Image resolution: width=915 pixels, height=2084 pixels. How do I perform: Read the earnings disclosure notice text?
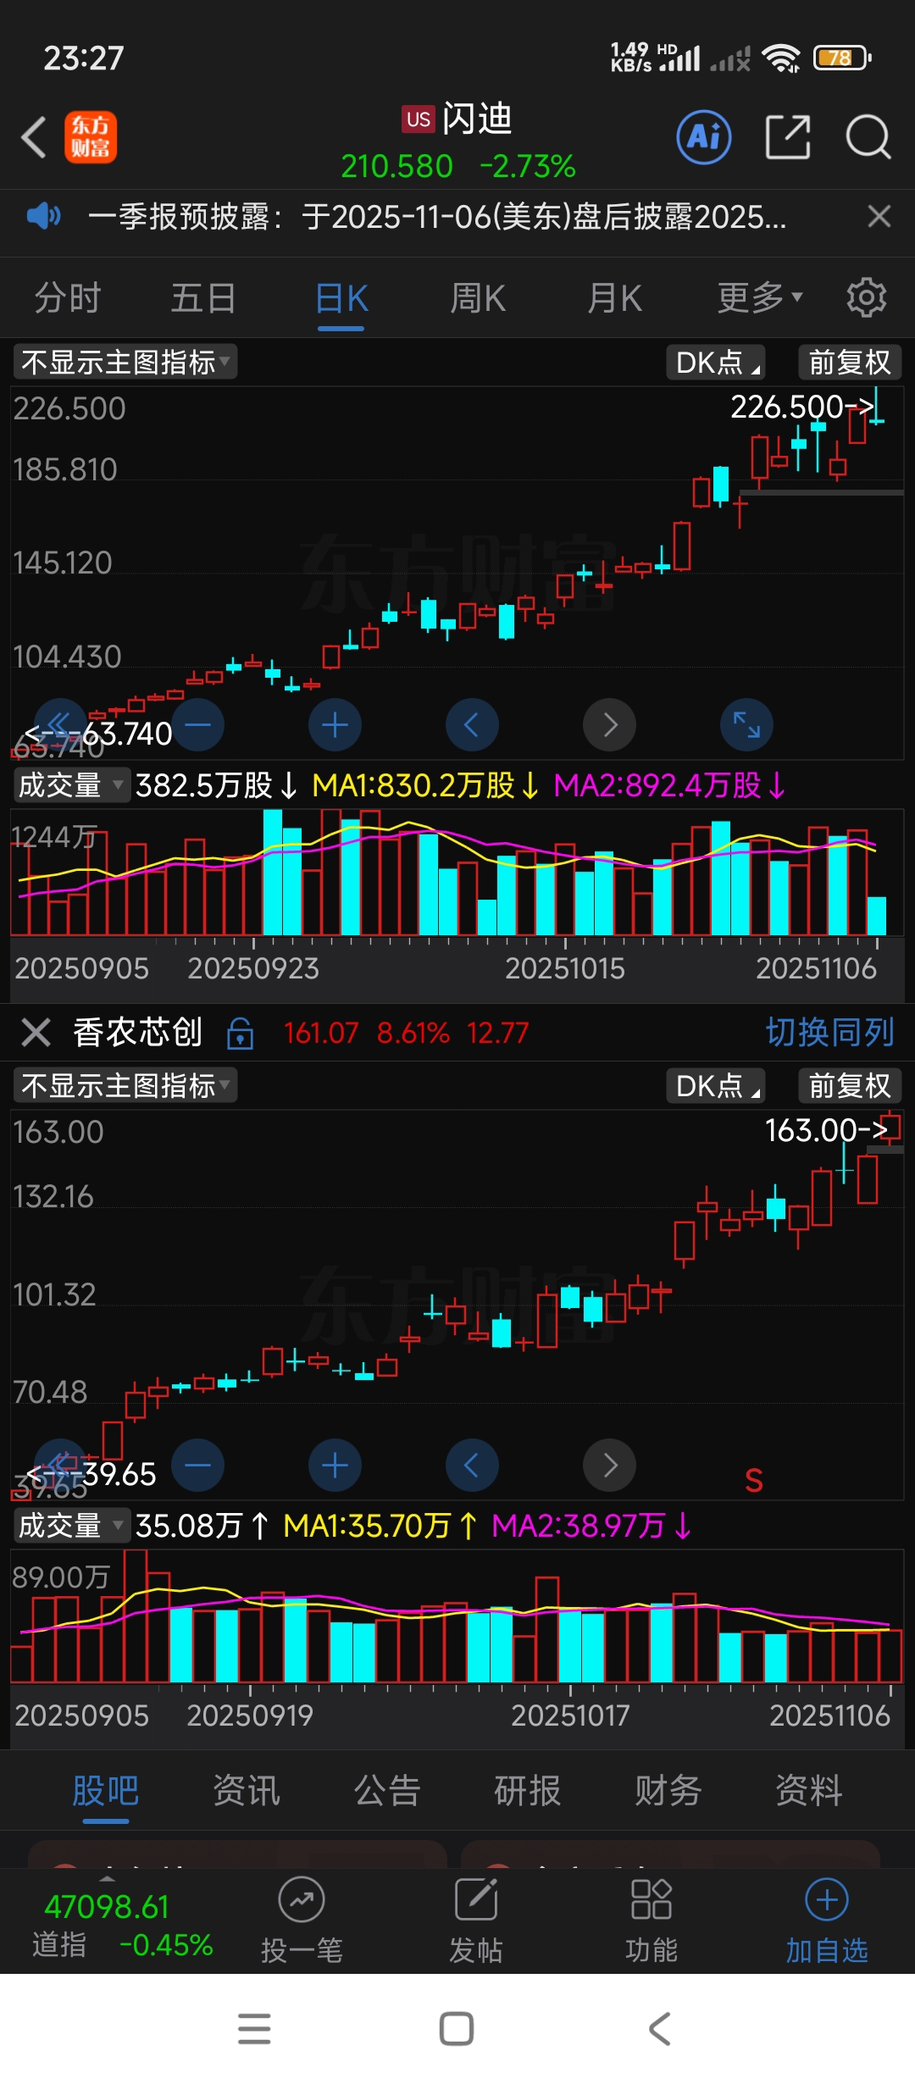pos(437,217)
